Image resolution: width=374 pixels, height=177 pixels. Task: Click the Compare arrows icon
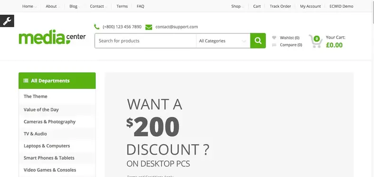(x=274, y=45)
